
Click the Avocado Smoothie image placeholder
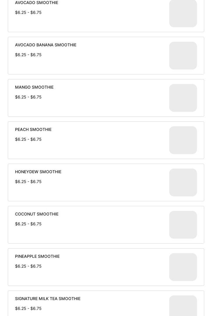tap(183, 14)
